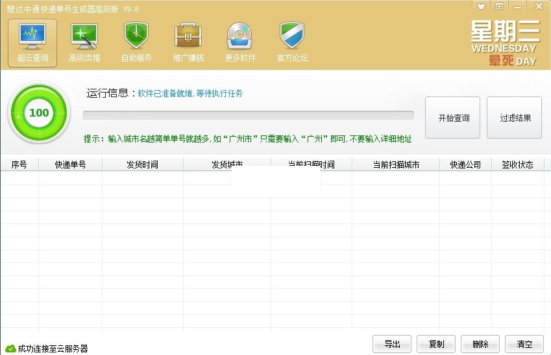The image size is (551, 355).
Task: Open the title bar dropdown menu icon
Action: pyautogui.click(x=499, y=6)
